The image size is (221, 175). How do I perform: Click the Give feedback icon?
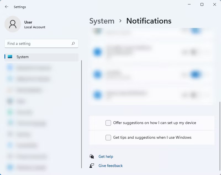(x=92, y=166)
